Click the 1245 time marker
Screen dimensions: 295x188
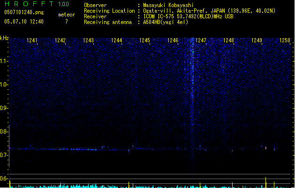(144, 40)
